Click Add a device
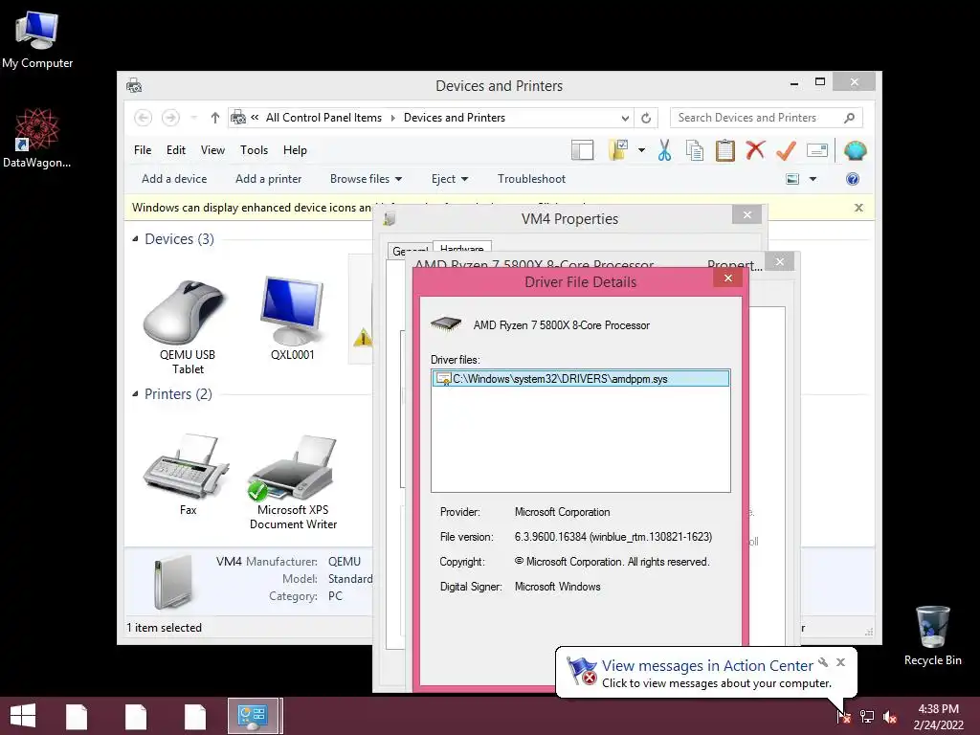 coord(174,179)
